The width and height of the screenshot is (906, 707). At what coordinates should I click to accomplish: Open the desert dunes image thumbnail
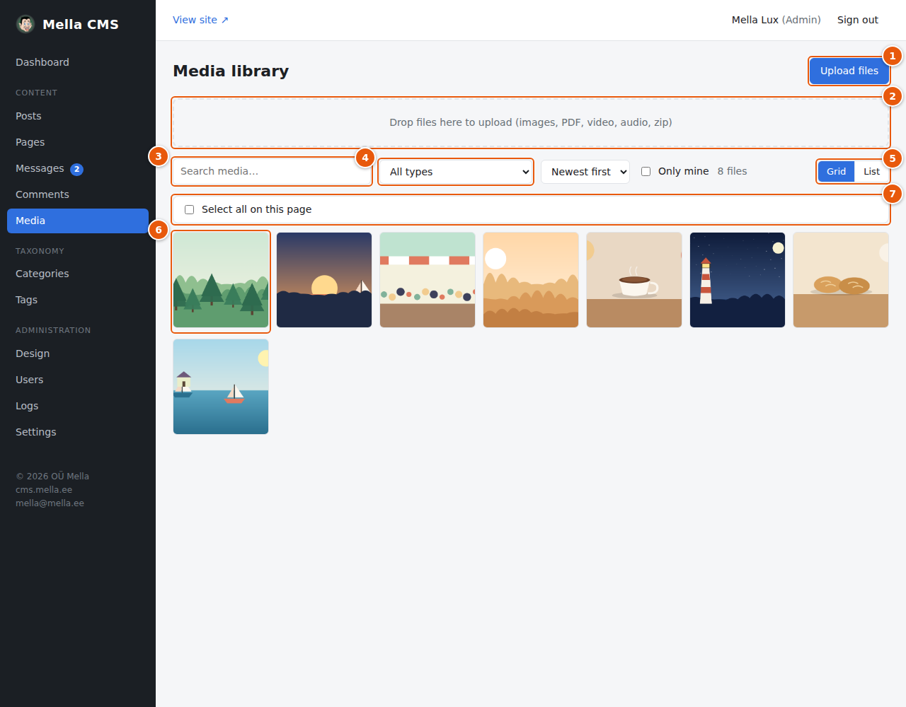(x=531, y=280)
